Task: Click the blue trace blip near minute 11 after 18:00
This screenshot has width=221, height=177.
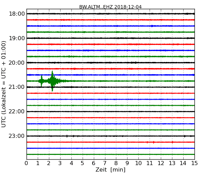Action: 152,26
